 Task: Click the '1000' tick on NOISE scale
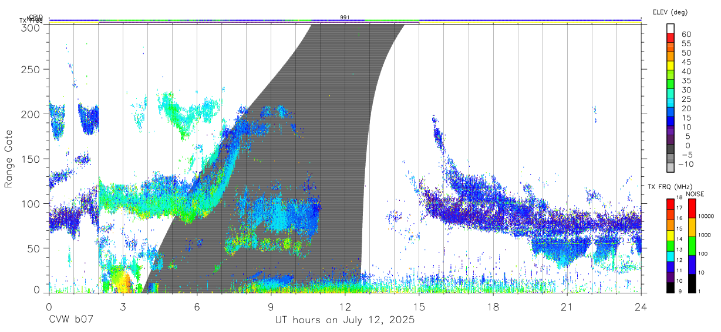[x=705, y=235]
